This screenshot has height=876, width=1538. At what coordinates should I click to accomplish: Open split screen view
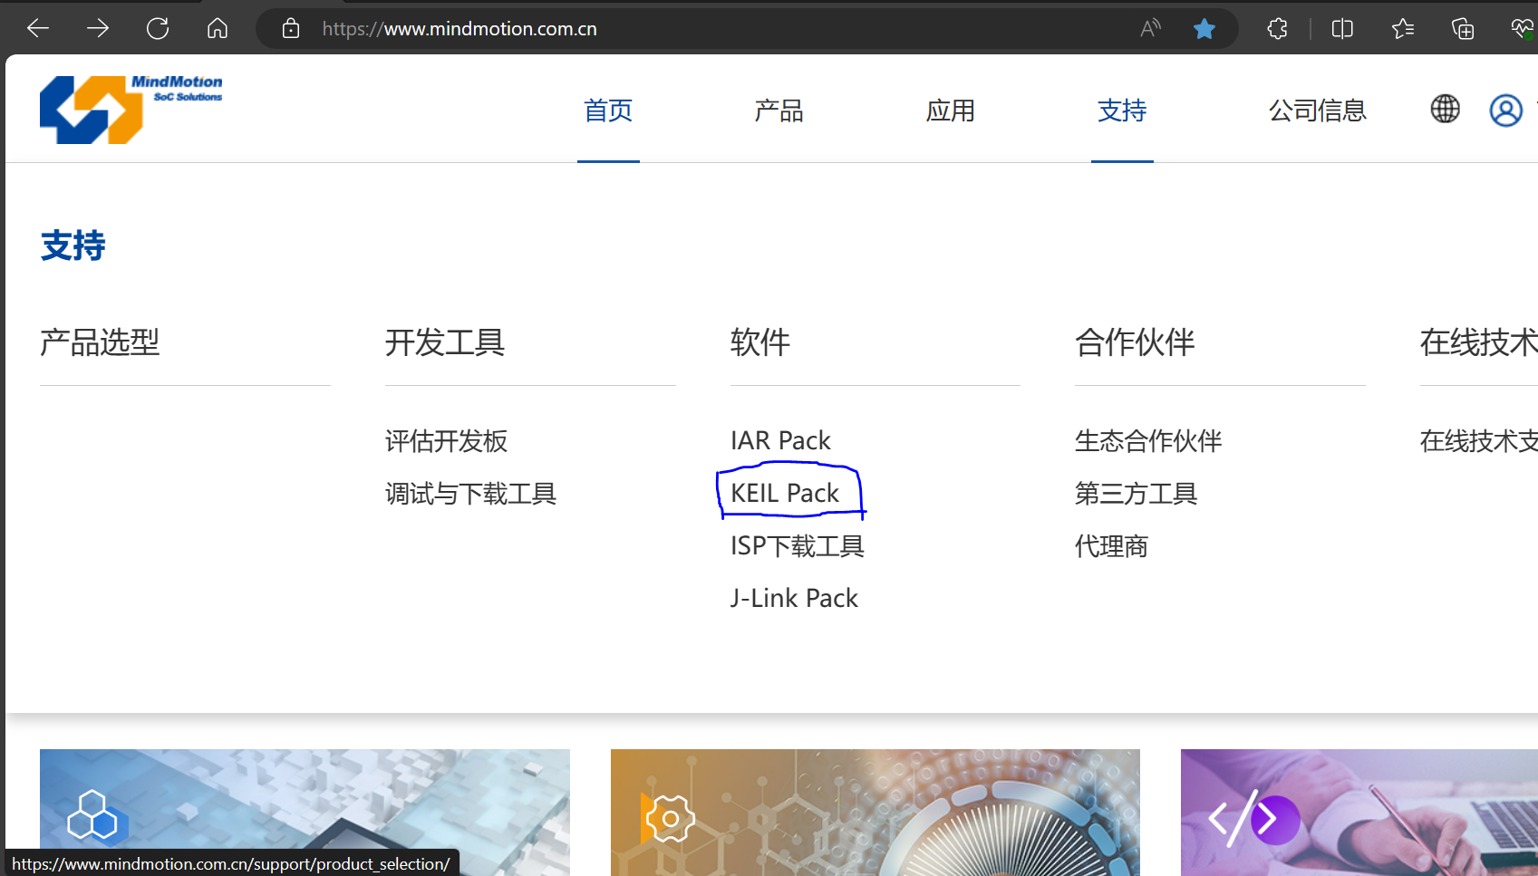(x=1342, y=28)
